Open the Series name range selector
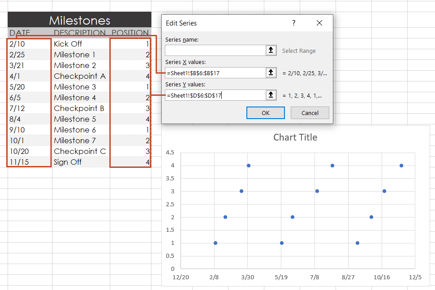This screenshot has height=290, width=435. (271, 50)
